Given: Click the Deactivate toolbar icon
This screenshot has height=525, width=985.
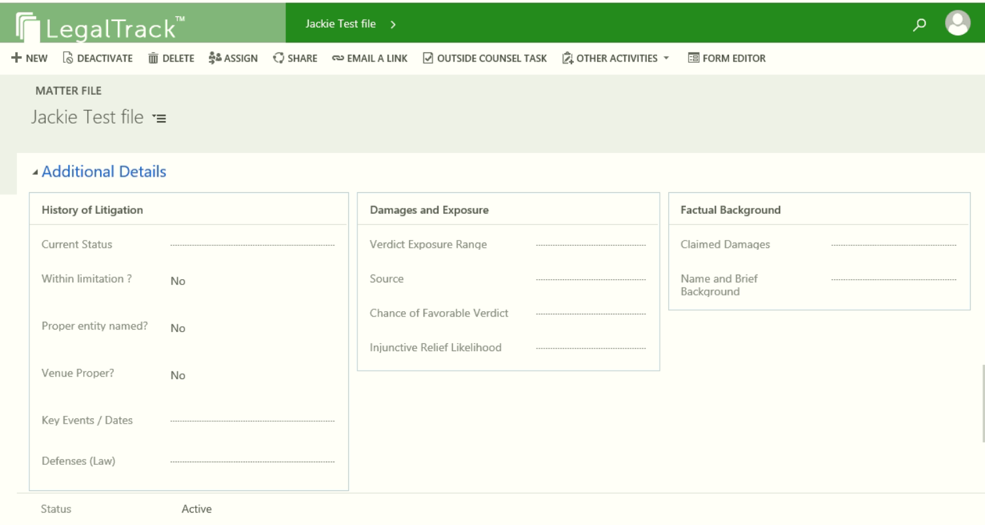Looking at the screenshot, I should coord(67,58).
